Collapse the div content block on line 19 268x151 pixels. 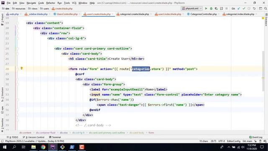18,23
